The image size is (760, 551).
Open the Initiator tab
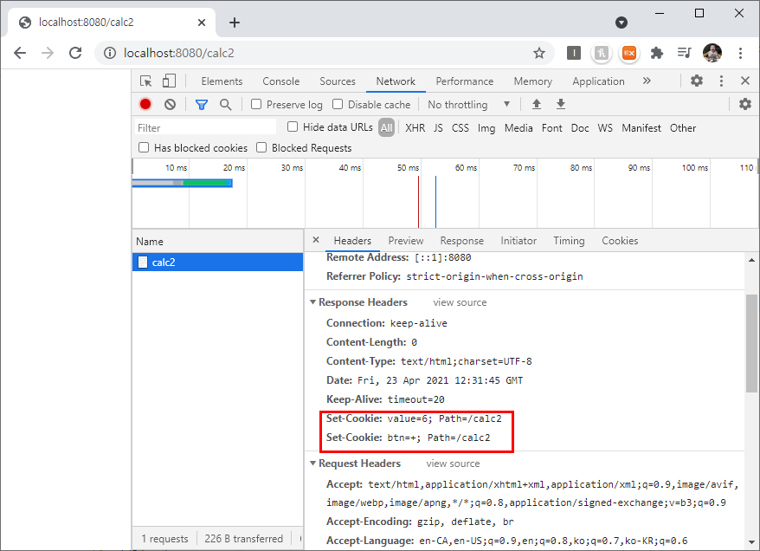[518, 241]
